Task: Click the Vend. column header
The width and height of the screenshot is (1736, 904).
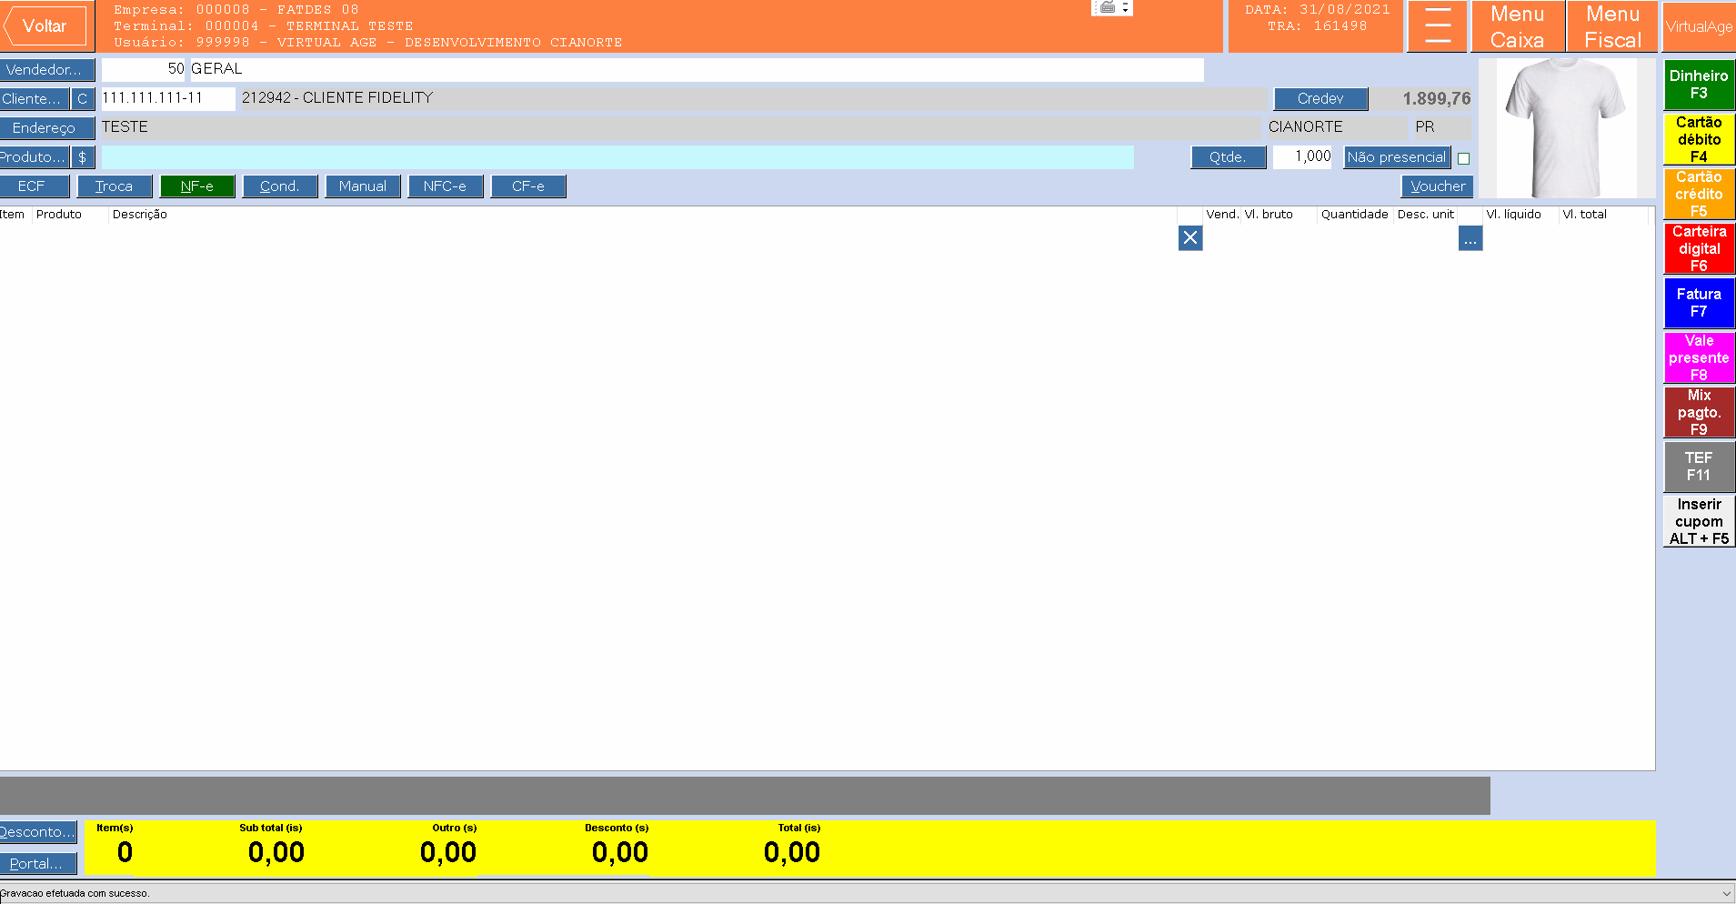Action: coord(1222,215)
